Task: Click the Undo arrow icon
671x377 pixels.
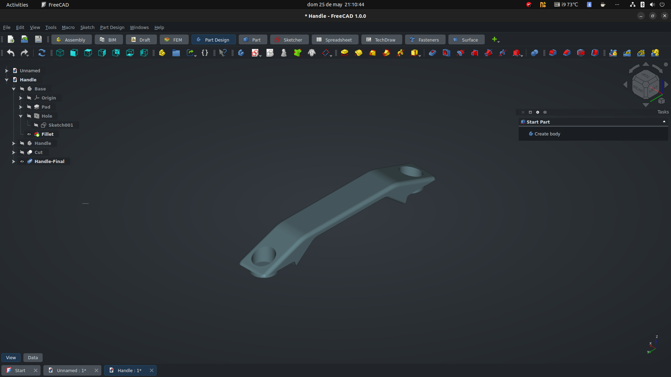Action: (11, 53)
